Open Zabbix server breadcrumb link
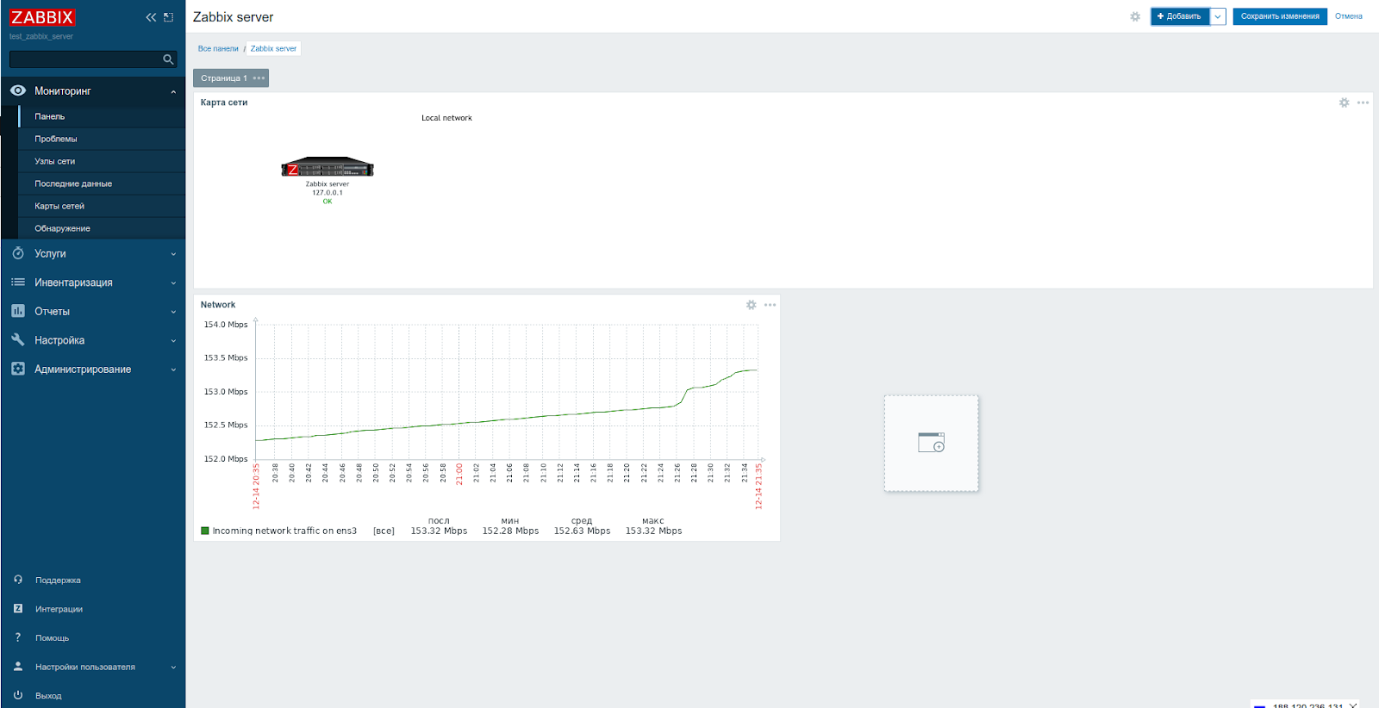 tap(273, 49)
